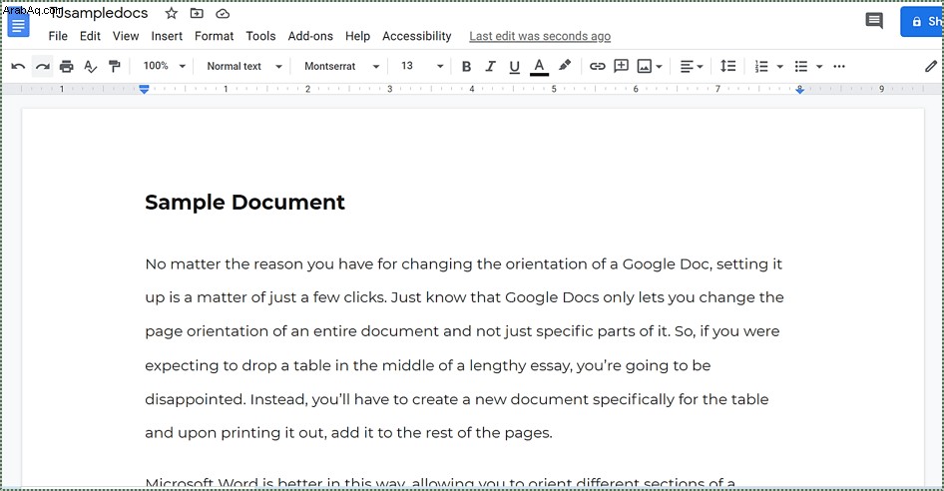Viewport: 944px width, 491px height.
Task: Open the File menu
Action: pyautogui.click(x=58, y=36)
